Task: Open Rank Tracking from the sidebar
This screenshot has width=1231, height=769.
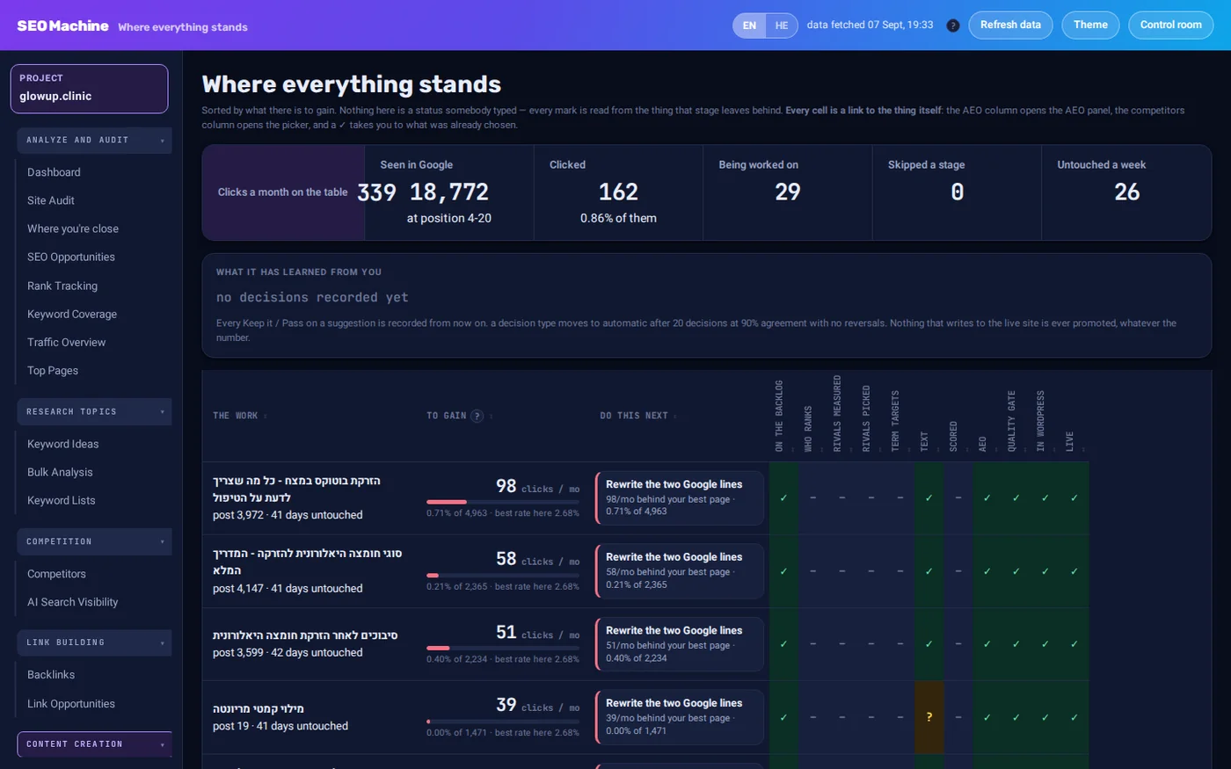Action: (62, 286)
